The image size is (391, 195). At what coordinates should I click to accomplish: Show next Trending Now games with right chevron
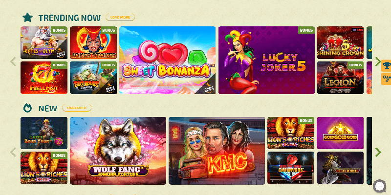click(x=378, y=61)
